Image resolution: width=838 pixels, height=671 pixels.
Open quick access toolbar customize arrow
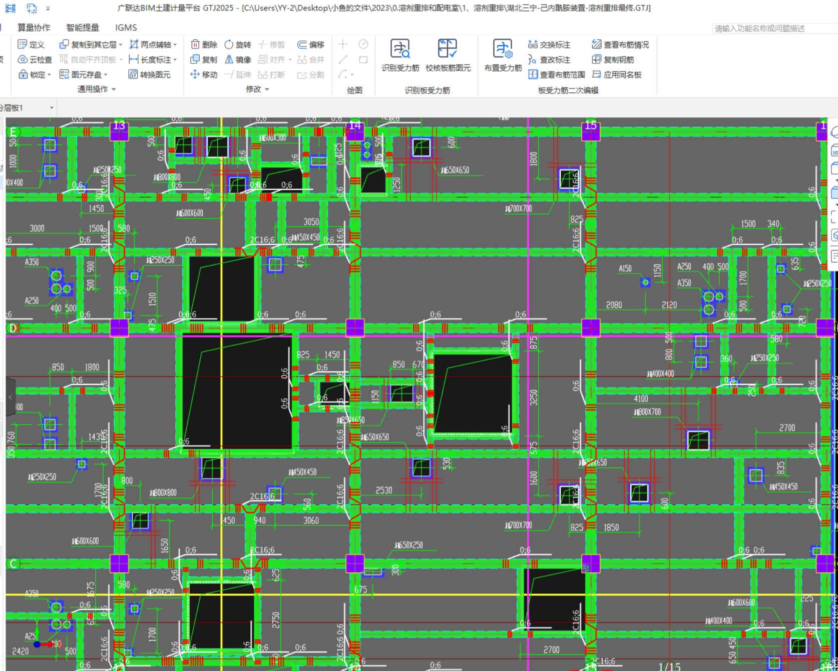48,8
